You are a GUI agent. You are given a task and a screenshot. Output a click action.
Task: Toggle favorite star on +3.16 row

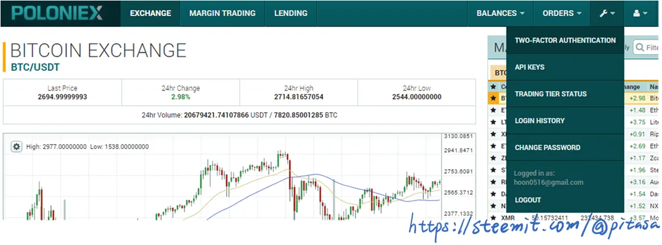tap(493, 182)
